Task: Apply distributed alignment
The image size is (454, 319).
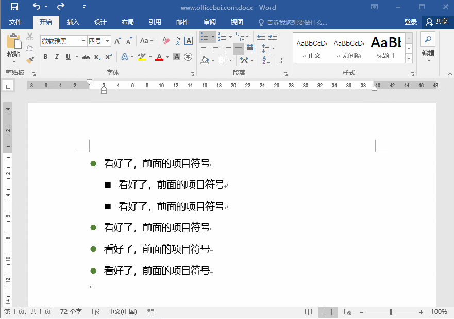Action: click(250, 48)
